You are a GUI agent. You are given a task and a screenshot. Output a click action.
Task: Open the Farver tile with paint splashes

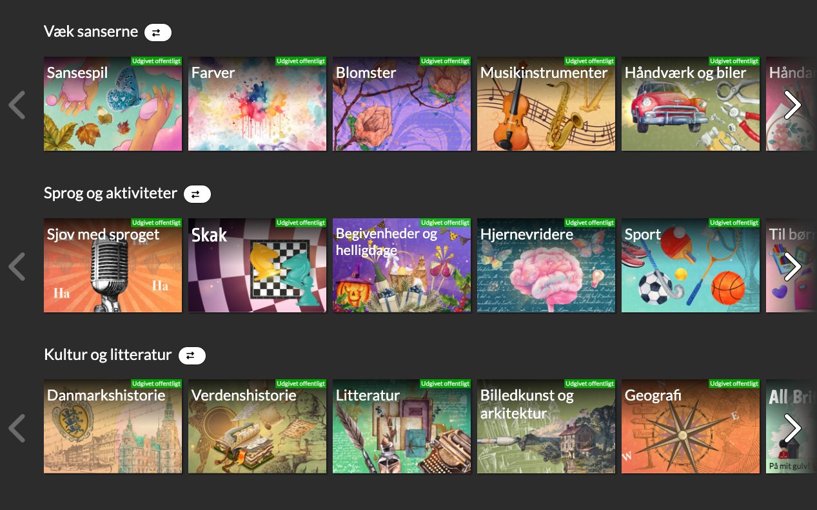click(257, 104)
